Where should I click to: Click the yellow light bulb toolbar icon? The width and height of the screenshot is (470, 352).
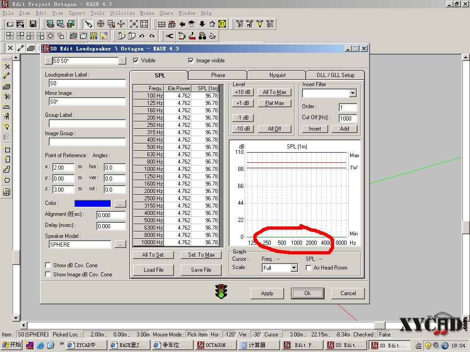(260, 24)
